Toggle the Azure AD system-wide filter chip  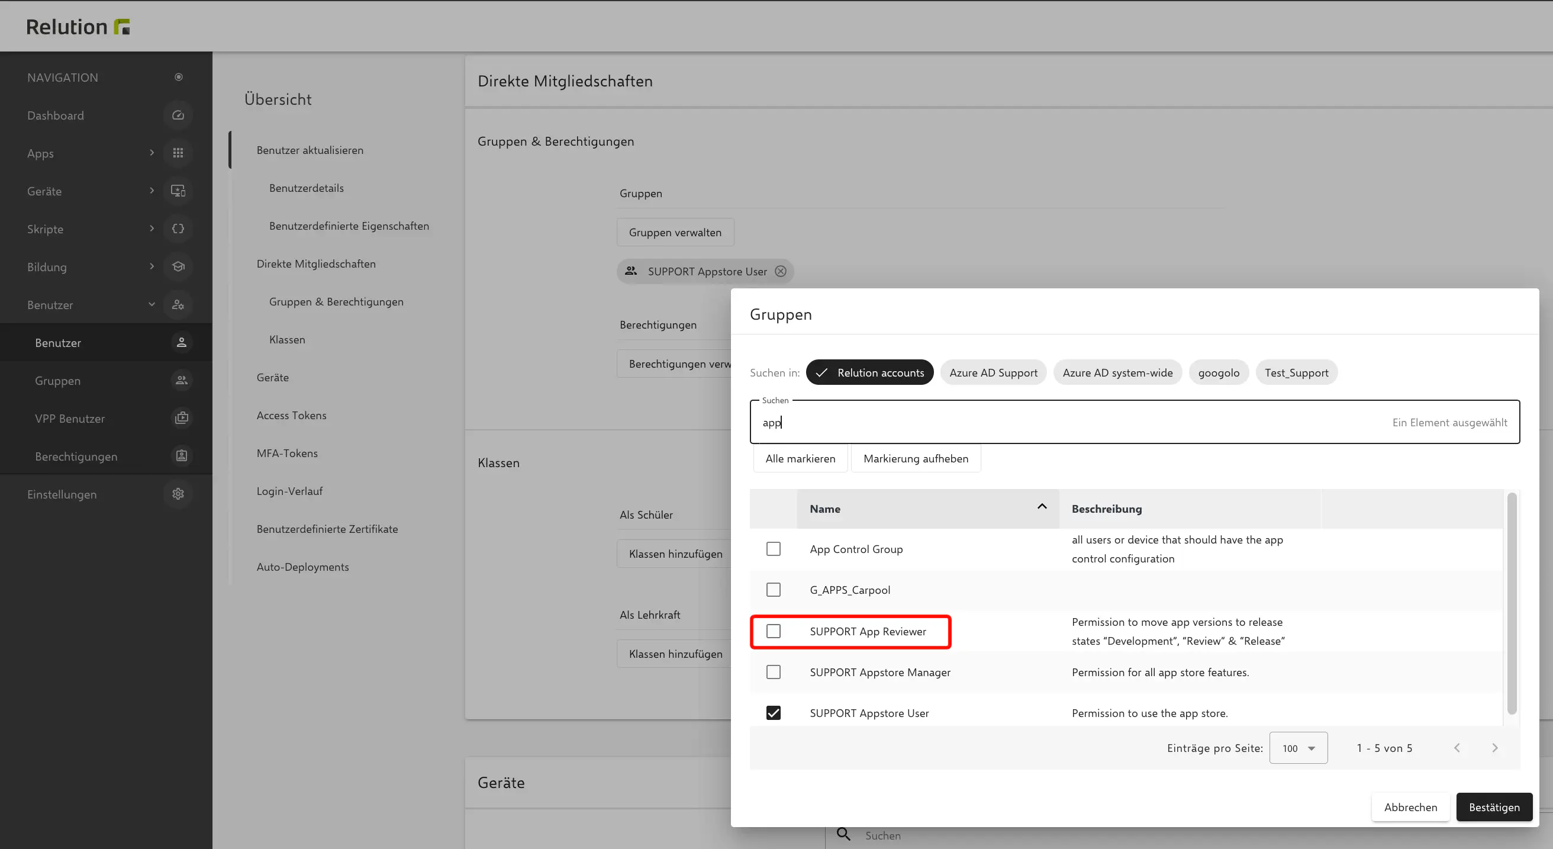pyautogui.click(x=1117, y=372)
